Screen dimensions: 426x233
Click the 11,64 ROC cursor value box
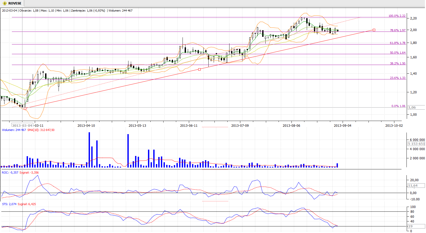(x=416, y=185)
